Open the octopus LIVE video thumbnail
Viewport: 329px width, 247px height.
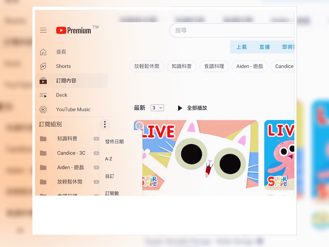[279, 155]
